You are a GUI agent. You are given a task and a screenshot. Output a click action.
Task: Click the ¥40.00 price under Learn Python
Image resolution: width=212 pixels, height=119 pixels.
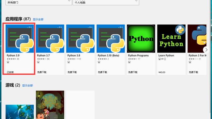(162, 72)
